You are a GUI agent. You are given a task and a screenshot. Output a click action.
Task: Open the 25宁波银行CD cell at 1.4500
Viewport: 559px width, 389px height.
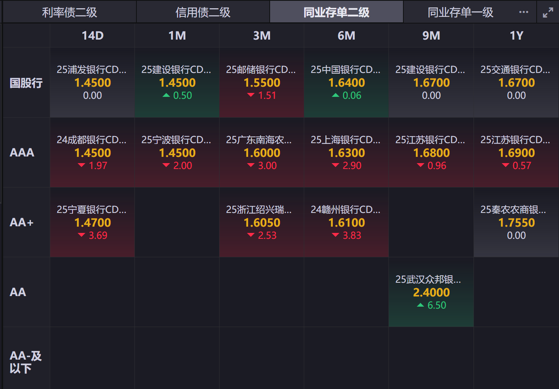[x=177, y=153]
